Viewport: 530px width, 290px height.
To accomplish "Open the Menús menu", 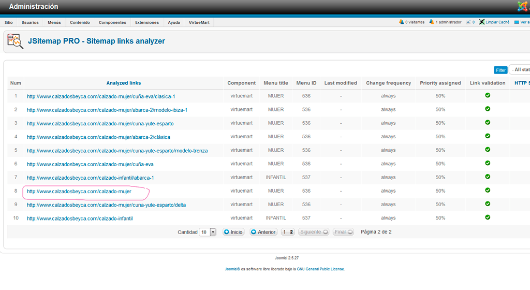I will [x=54, y=22].
